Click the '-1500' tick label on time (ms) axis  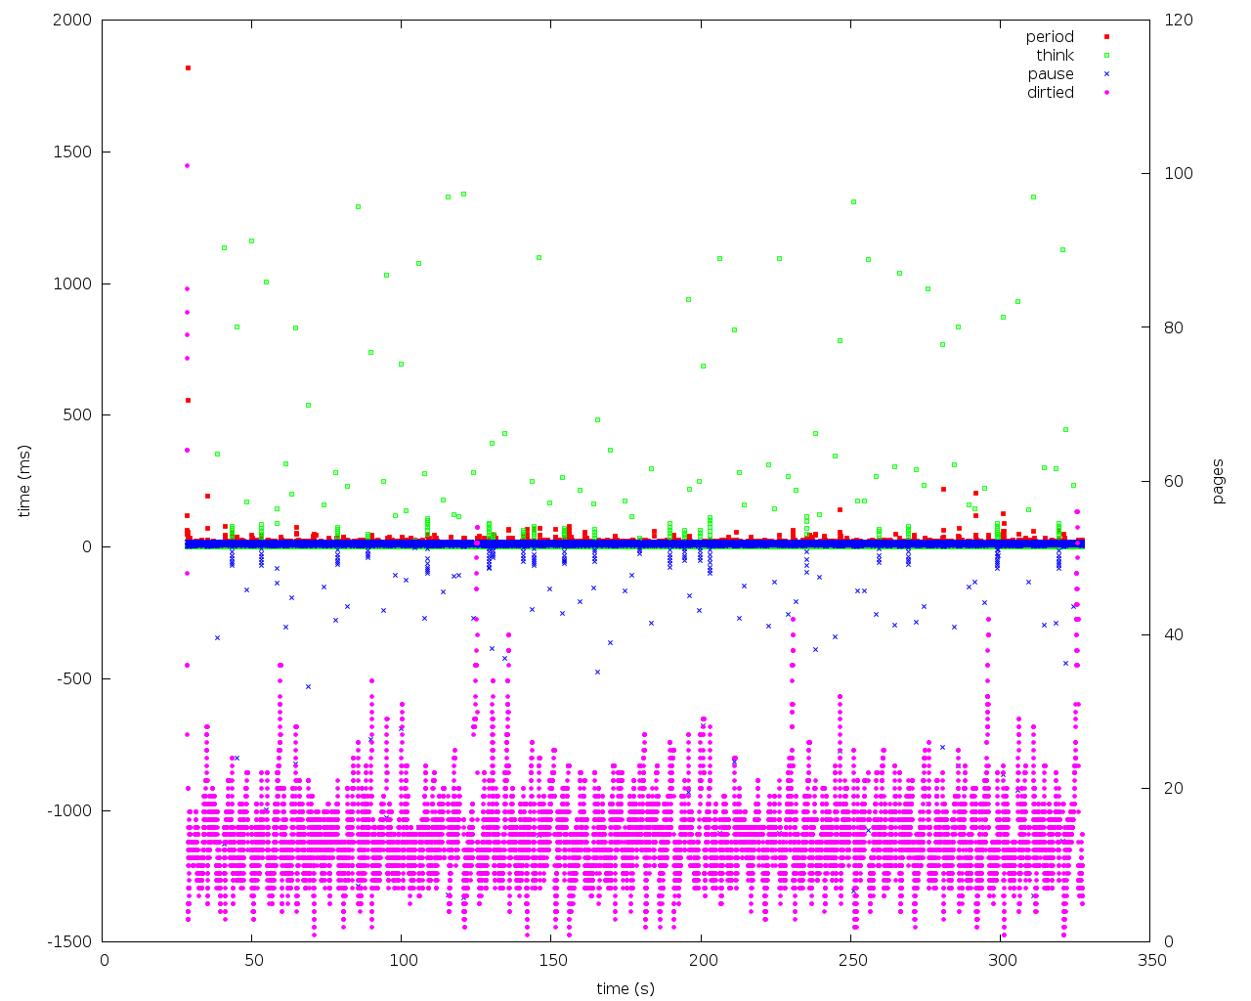pos(72,942)
